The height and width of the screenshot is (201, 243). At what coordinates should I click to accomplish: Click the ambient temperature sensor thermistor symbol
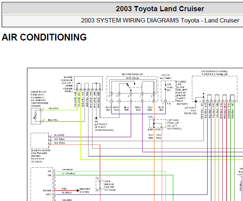[x=36, y=116]
